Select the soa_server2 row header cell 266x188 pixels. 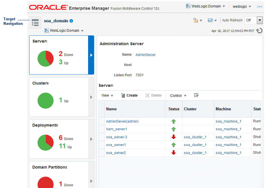102,153
